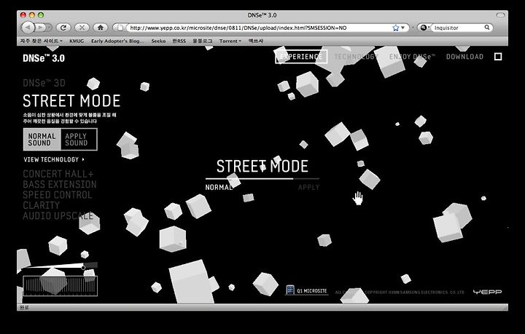Open the search engine selector icon
The image size is (525, 334).
point(424,28)
